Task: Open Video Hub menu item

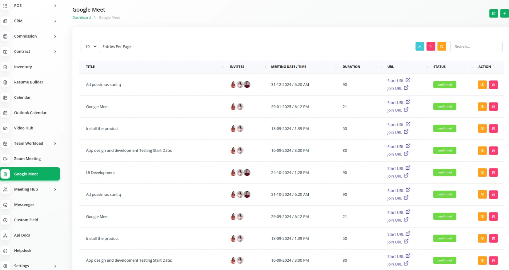Action: click(23, 128)
